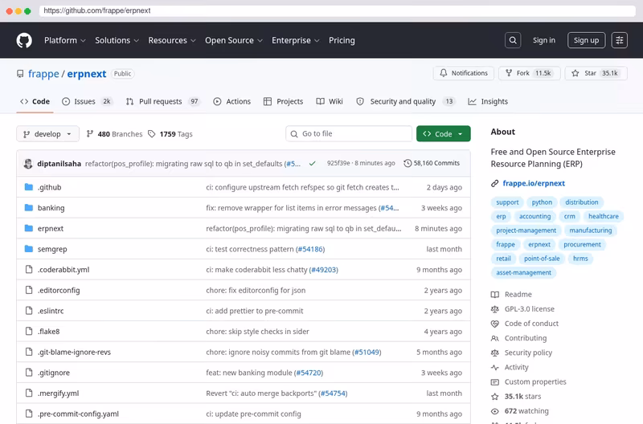Open the .eslintrc file

click(x=51, y=311)
